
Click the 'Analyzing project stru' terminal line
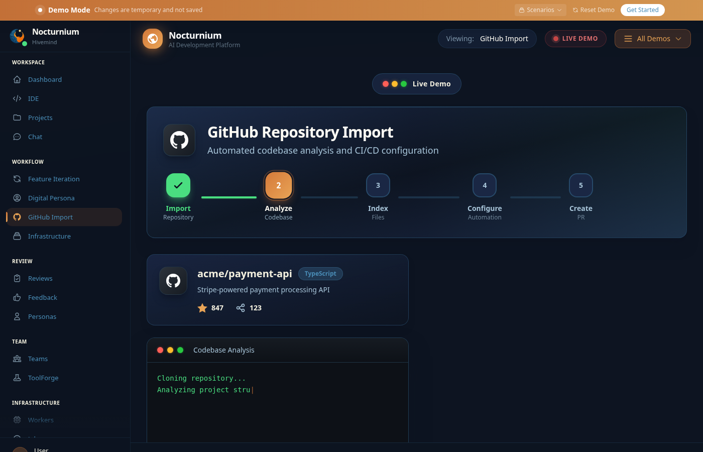[x=204, y=390]
